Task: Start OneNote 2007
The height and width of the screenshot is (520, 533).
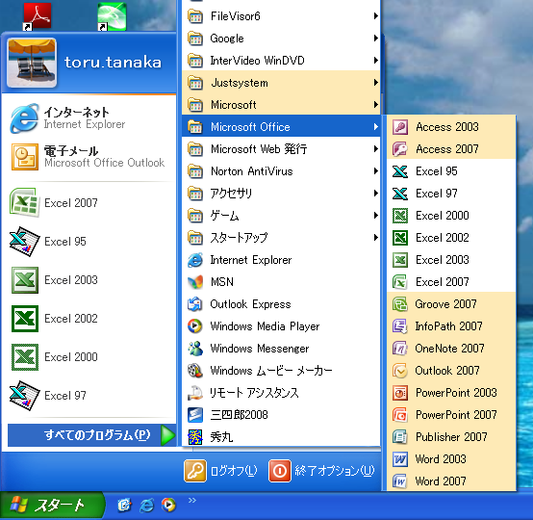Action: [x=451, y=349]
